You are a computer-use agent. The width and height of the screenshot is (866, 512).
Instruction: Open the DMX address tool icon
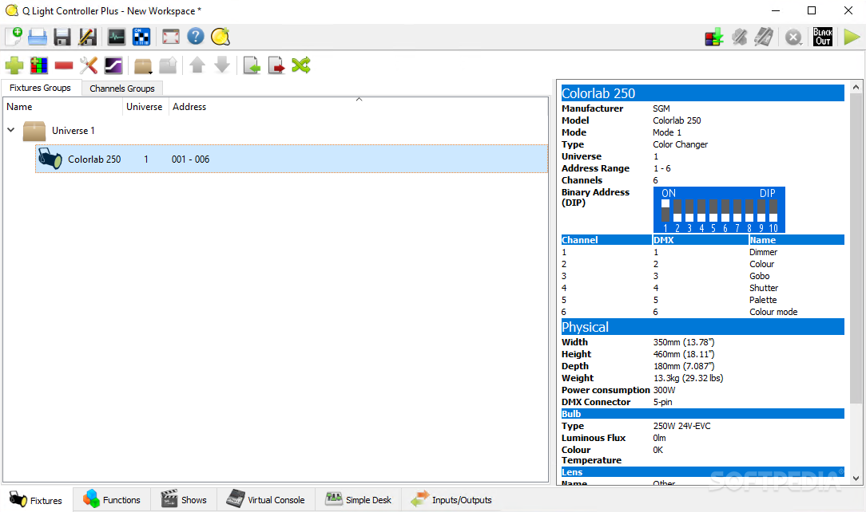click(x=141, y=37)
